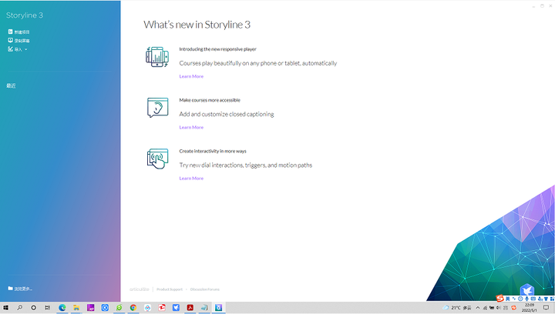Image resolution: width=555 pixels, height=314 pixels.
Task: Click the accessibility ear icon
Action: (157, 108)
